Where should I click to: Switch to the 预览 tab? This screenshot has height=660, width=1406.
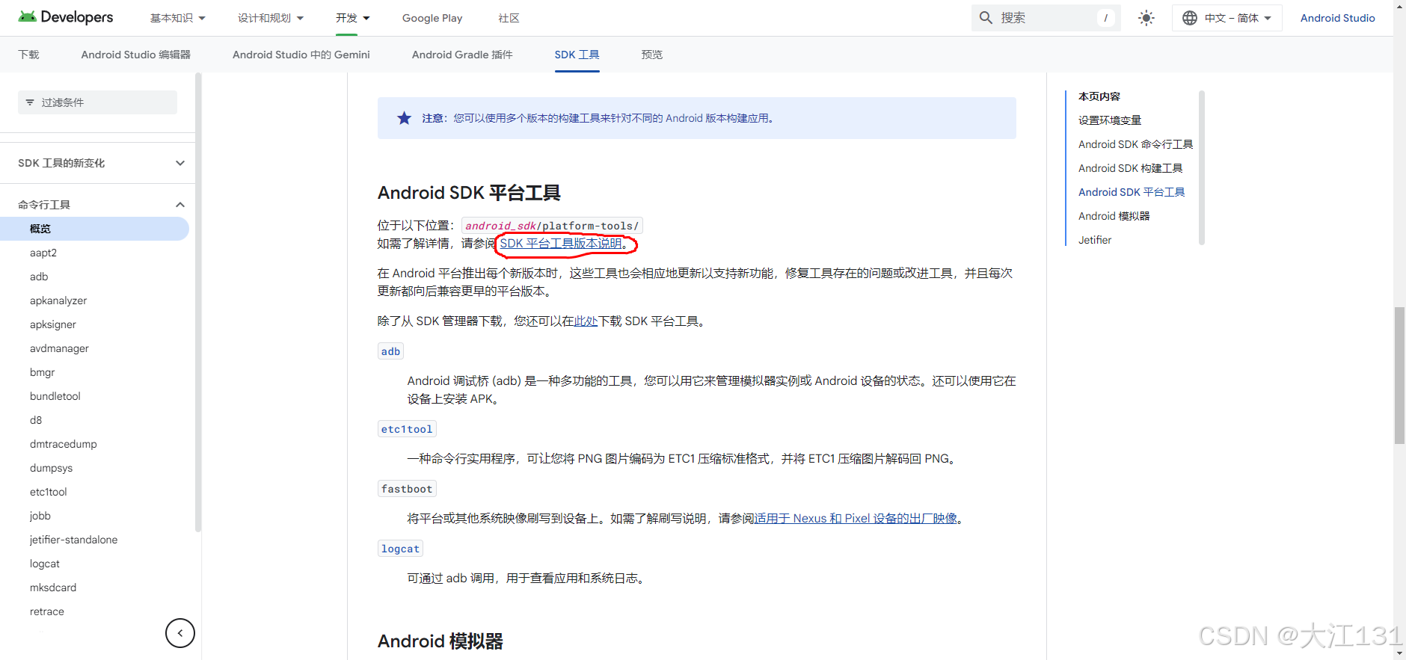pyautogui.click(x=652, y=55)
